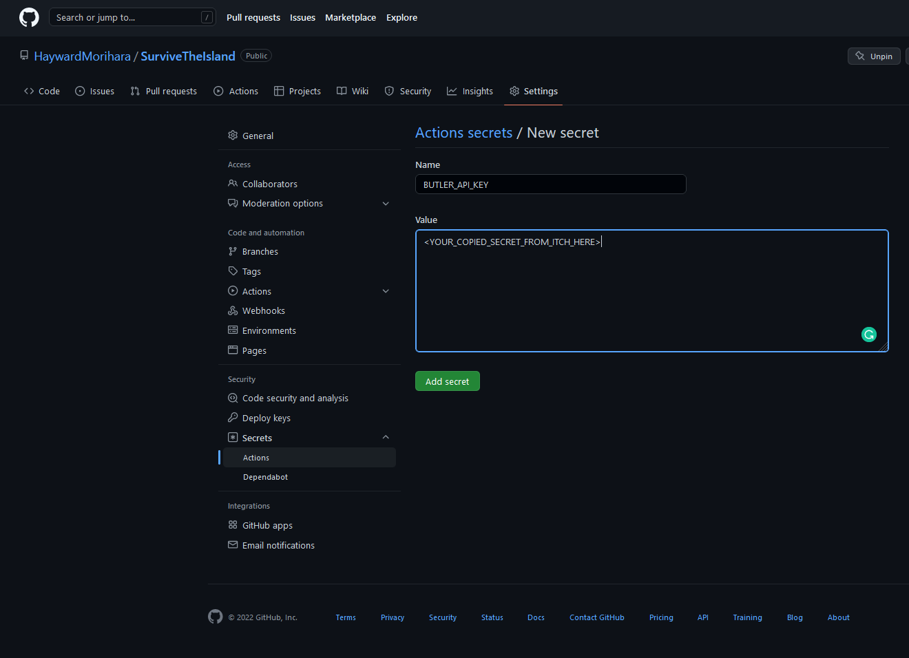Click the Webhooks icon in sidebar
This screenshot has width=909, height=658.
[233, 310]
